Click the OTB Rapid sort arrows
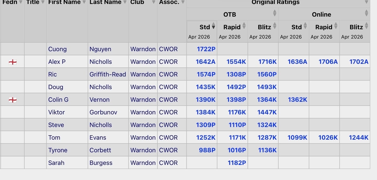This screenshot has height=180, width=377. tap(244, 26)
